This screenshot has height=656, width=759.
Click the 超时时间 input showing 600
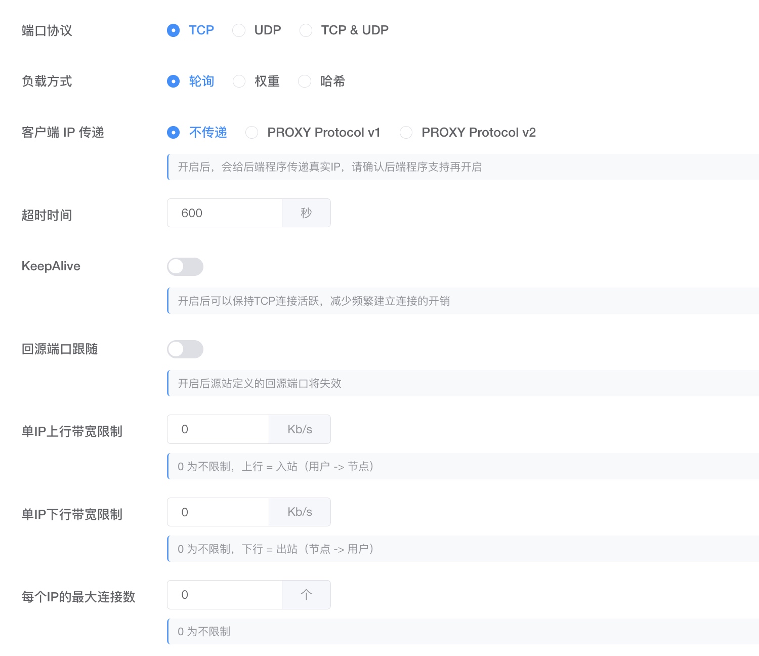224,213
